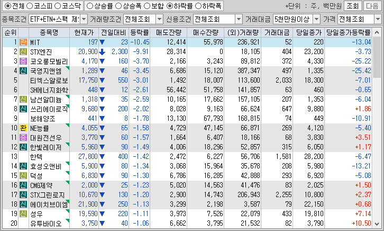The height and width of the screenshot is (231, 384).
Task: Click the down triangle in 유투바이오 row
Action: [x=102, y=224]
